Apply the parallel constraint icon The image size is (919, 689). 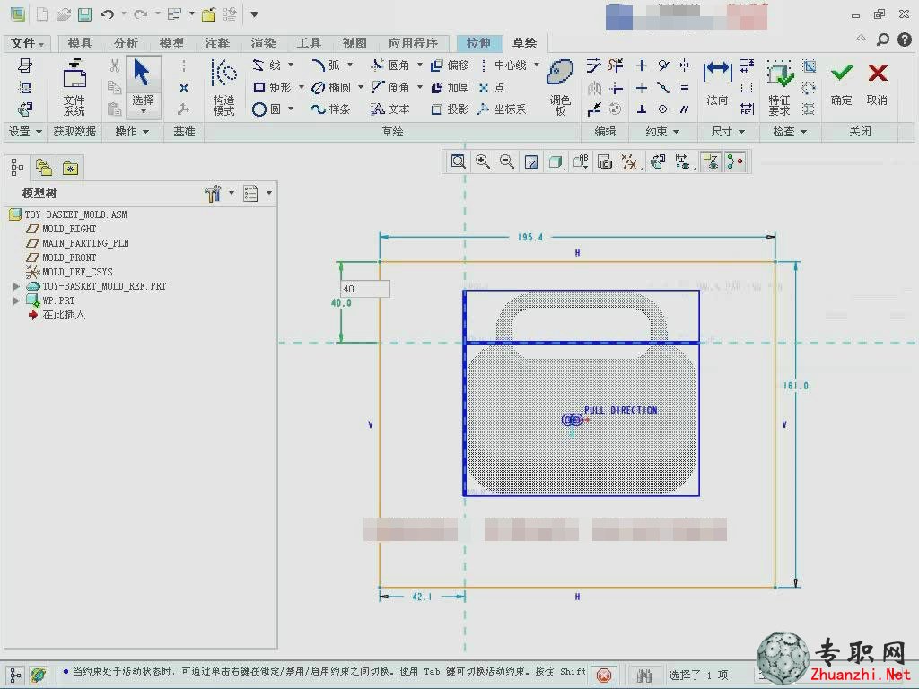pyautogui.click(x=685, y=109)
